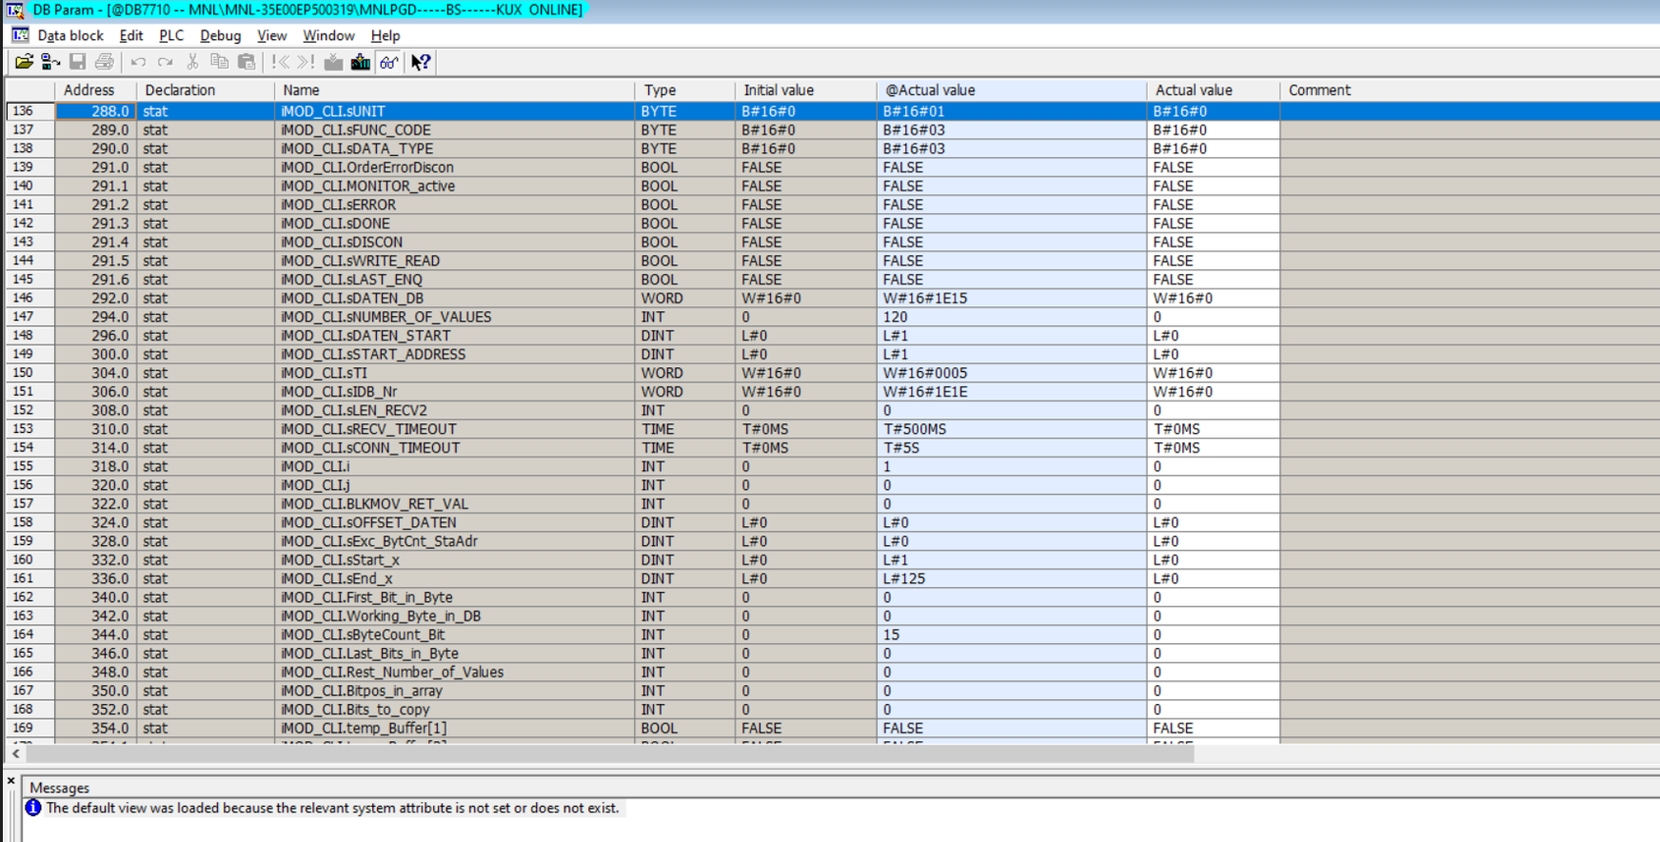Image resolution: width=1660 pixels, height=842 pixels.
Task: Open the Data block menu
Action: click(x=69, y=35)
